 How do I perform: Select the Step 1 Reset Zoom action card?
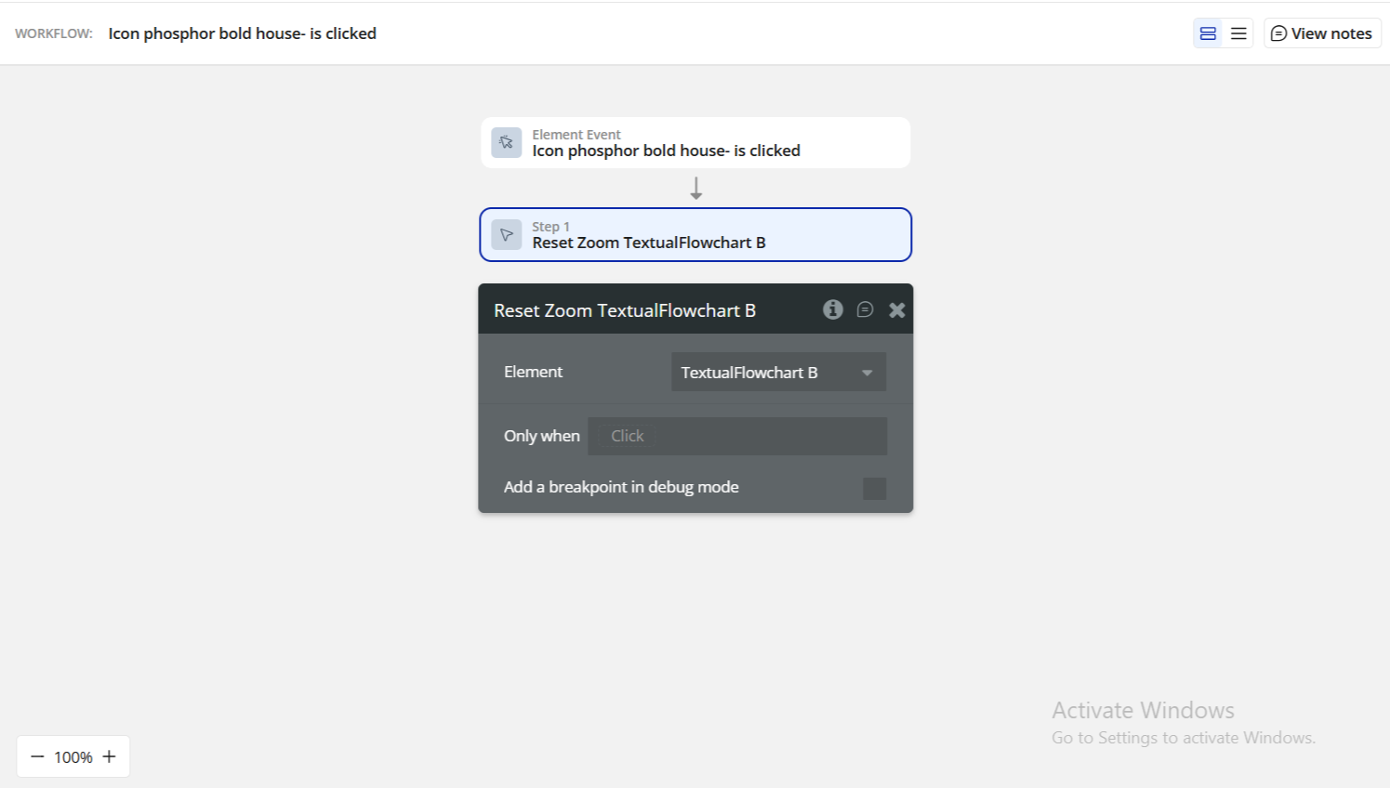[x=695, y=235]
